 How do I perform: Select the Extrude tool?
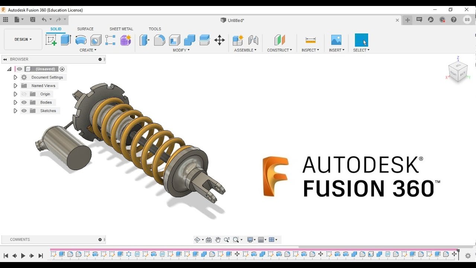coord(66,40)
